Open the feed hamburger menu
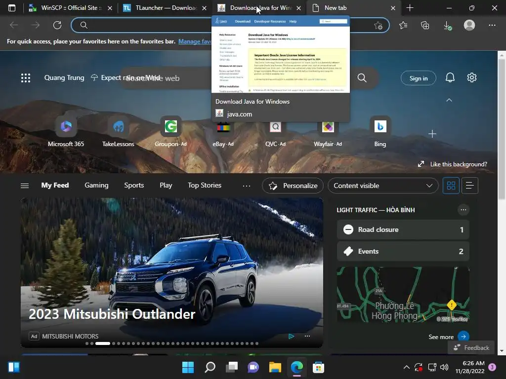Image resolution: width=506 pixels, height=379 pixels. (25, 186)
